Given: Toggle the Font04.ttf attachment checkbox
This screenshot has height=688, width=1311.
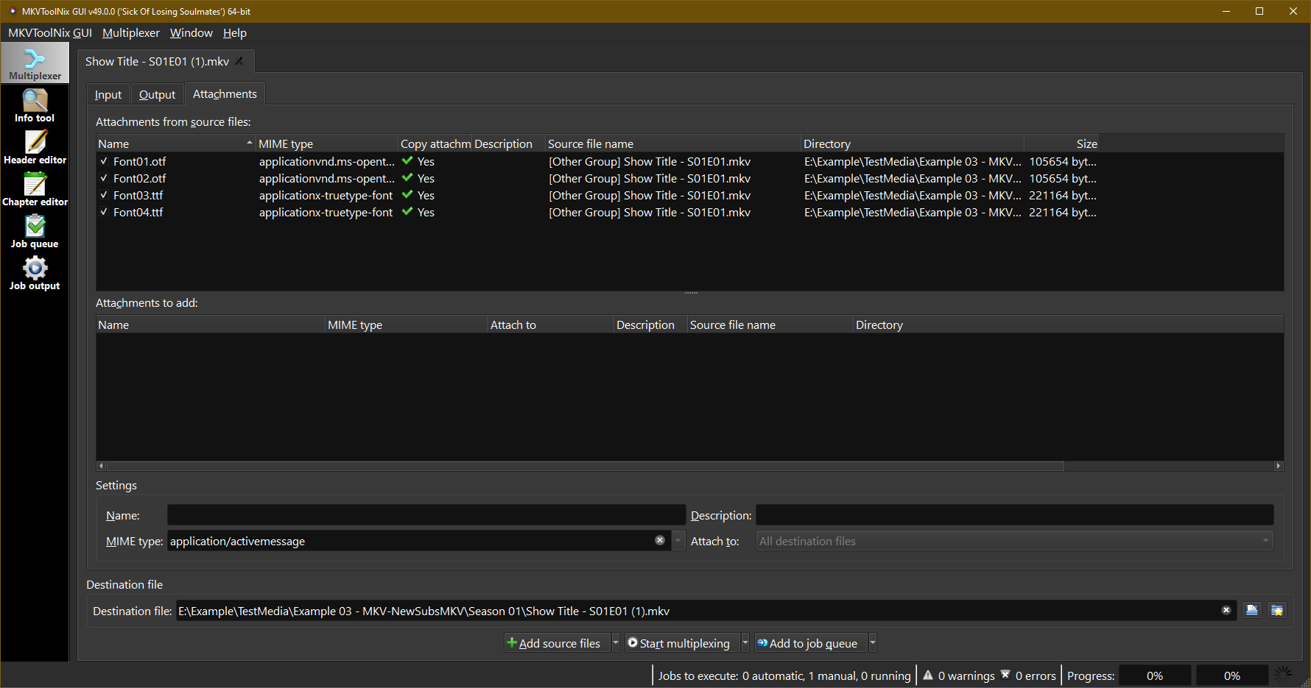Looking at the screenshot, I should 104,212.
